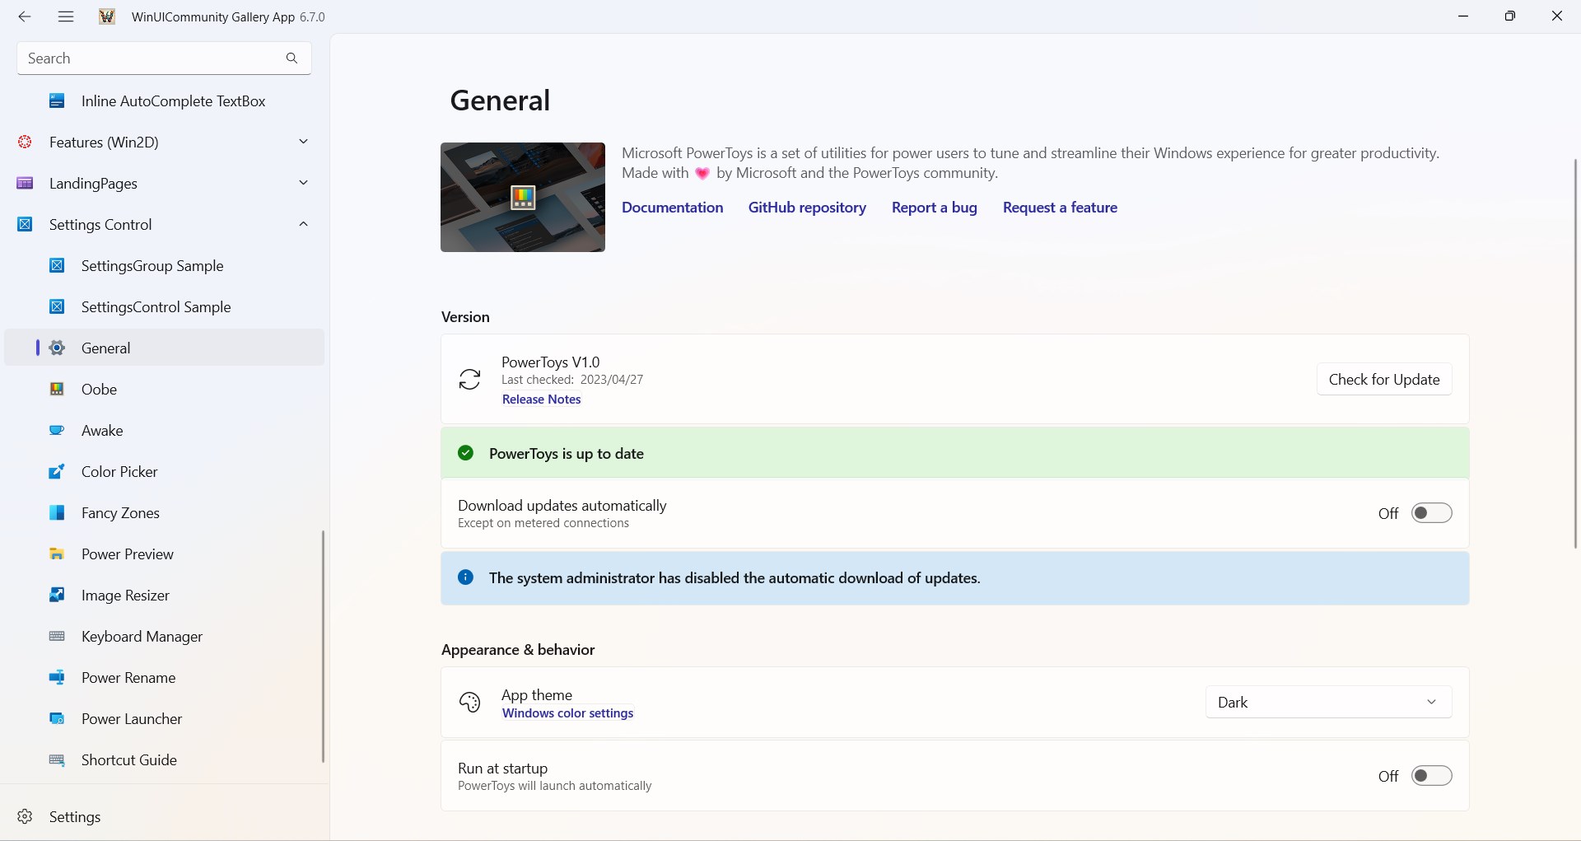The width and height of the screenshot is (1581, 841).
Task: Click the back arrow icon
Action: pos(25,16)
